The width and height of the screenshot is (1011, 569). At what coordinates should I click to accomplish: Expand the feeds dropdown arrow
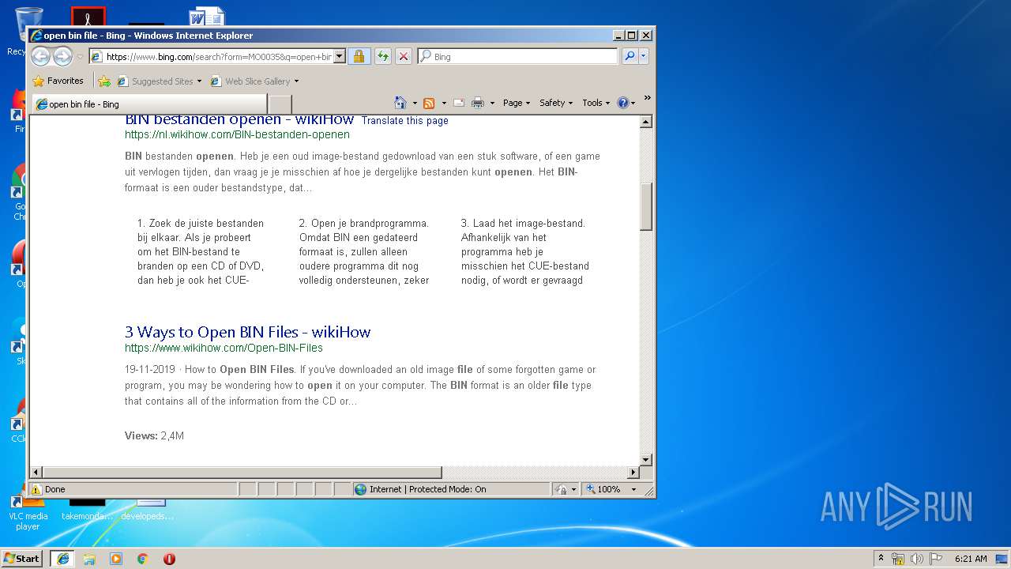pos(444,103)
